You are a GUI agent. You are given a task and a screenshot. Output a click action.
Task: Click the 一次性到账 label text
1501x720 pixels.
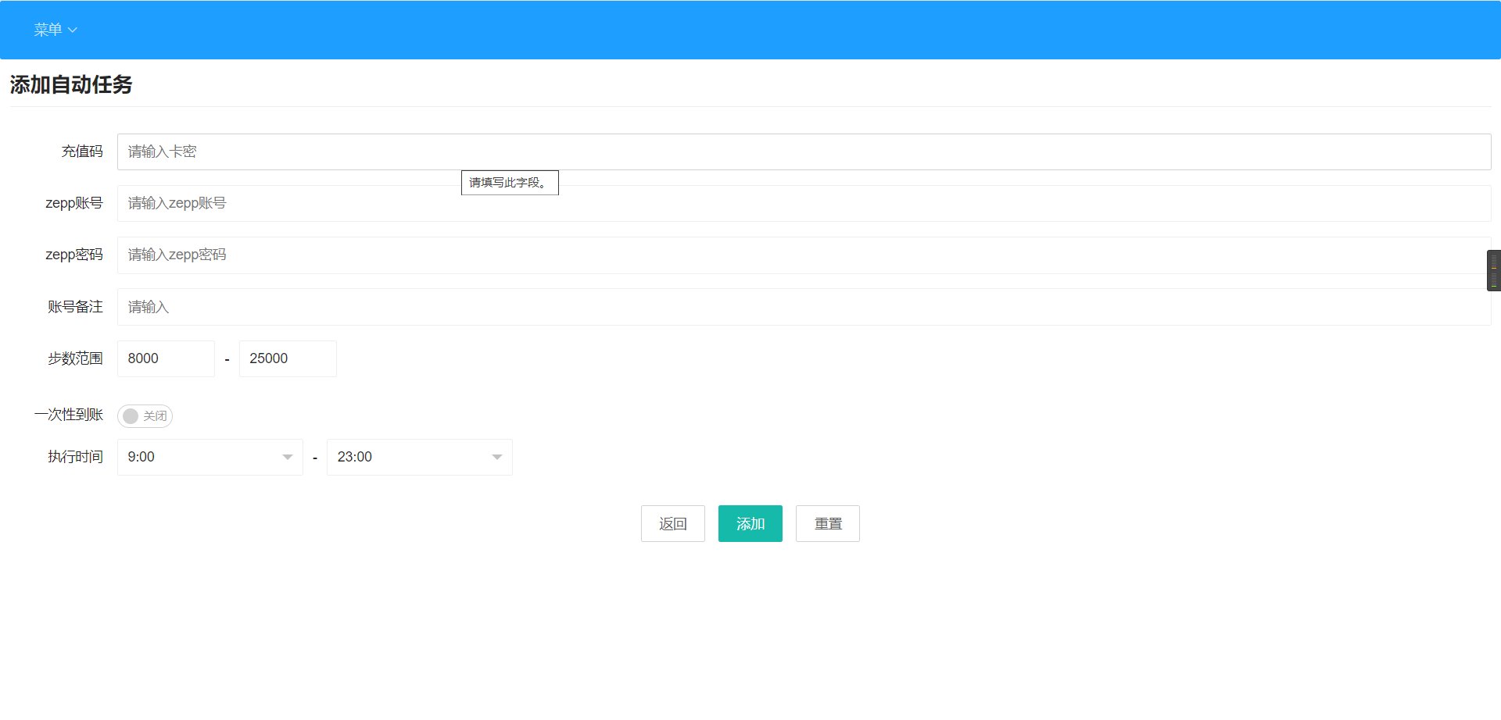[x=69, y=415]
